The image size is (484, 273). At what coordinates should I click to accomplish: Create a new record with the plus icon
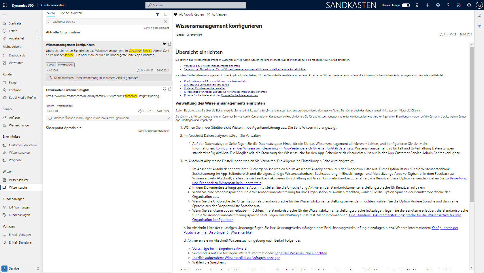click(428, 5)
